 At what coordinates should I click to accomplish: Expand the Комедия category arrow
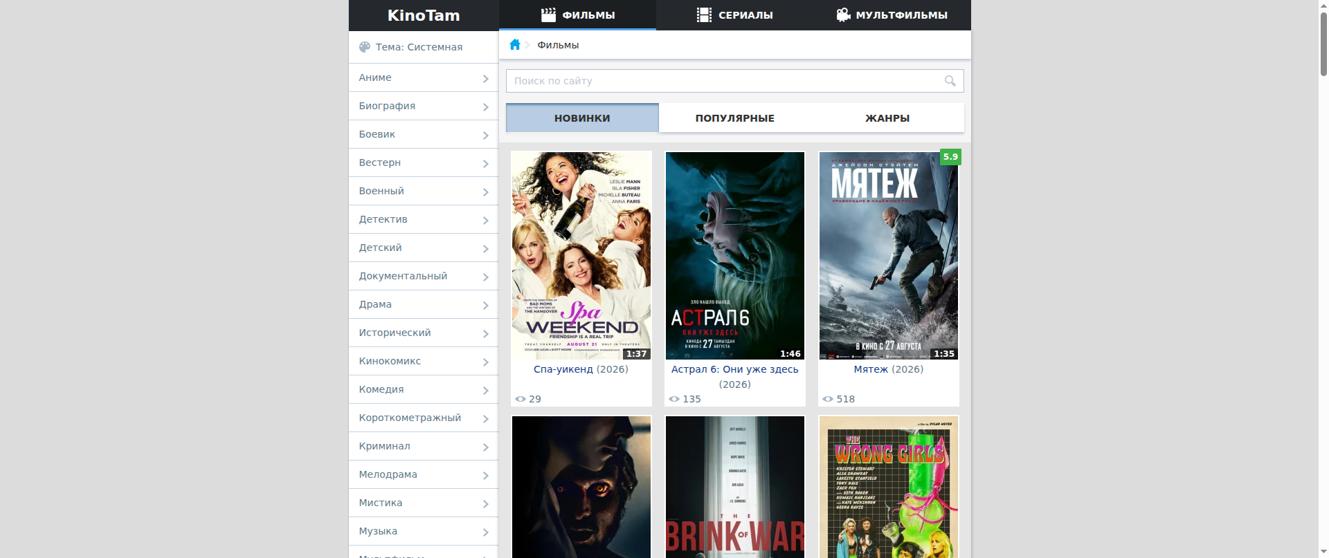point(485,390)
